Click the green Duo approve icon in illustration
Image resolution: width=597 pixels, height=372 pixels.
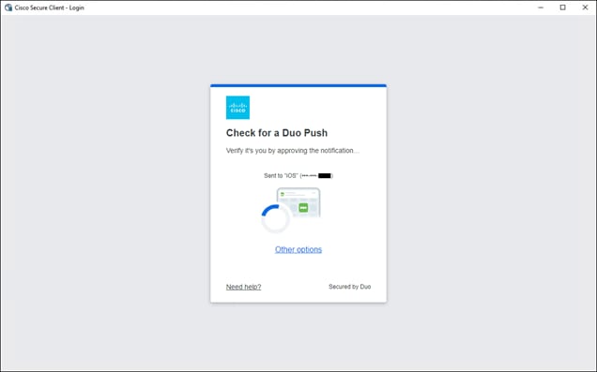click(x=303, y=207)
